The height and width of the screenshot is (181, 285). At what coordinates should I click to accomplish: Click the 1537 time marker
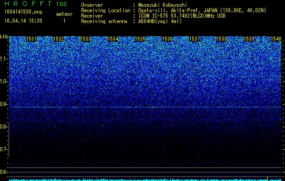click(194, 39)
